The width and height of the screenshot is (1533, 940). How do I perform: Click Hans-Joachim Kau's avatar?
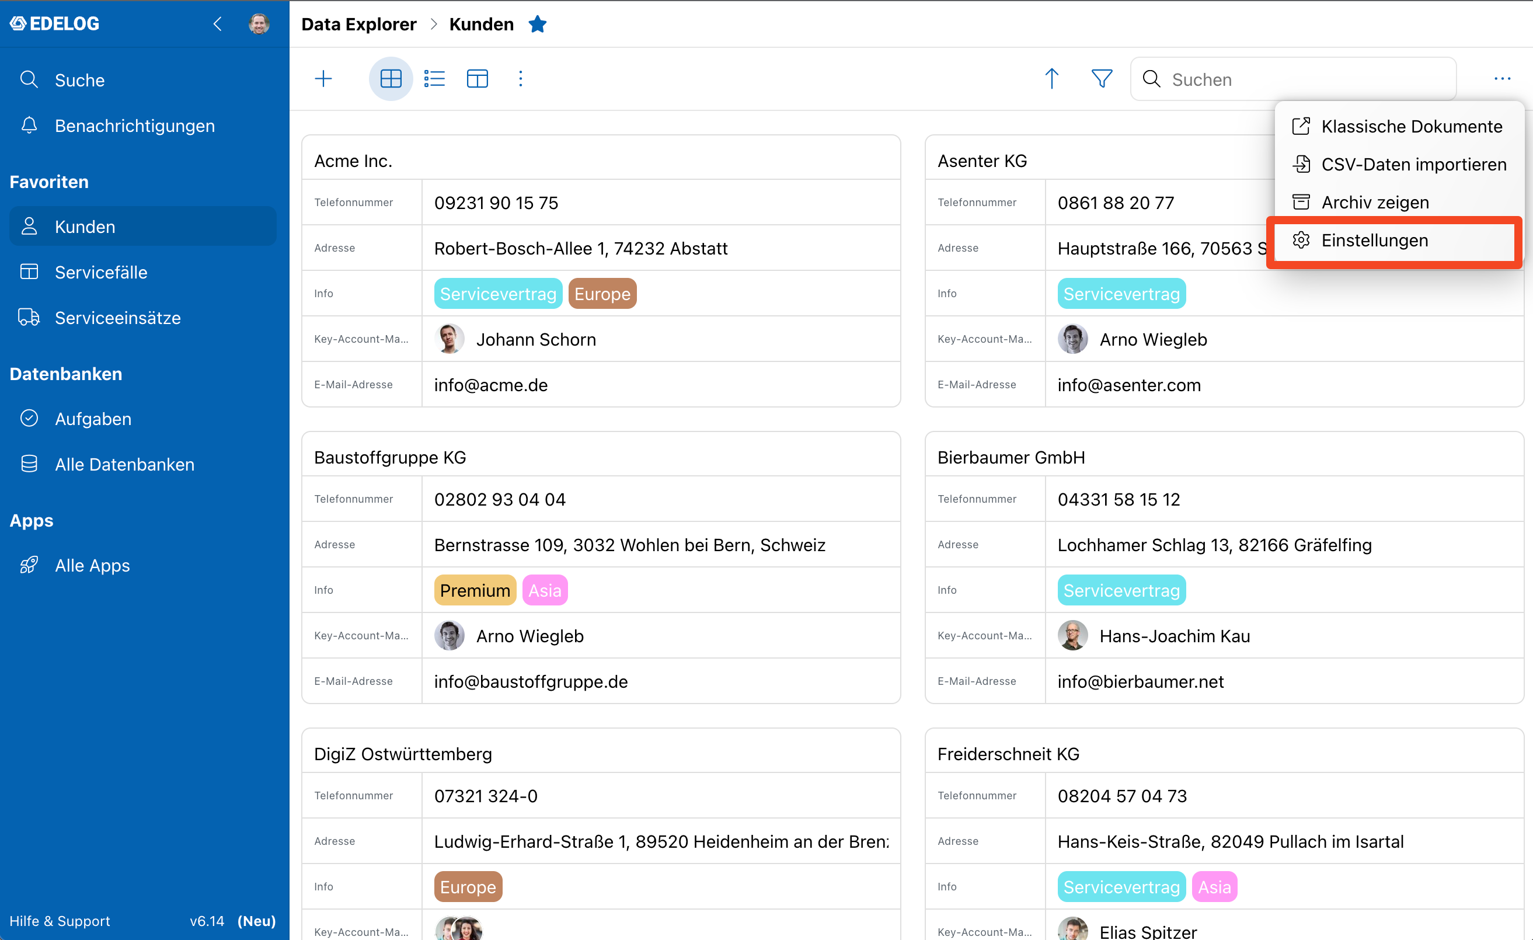1072,636
